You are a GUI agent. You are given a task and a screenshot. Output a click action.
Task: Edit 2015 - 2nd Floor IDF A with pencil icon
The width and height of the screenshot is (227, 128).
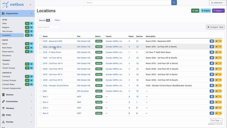click(217, 63)
